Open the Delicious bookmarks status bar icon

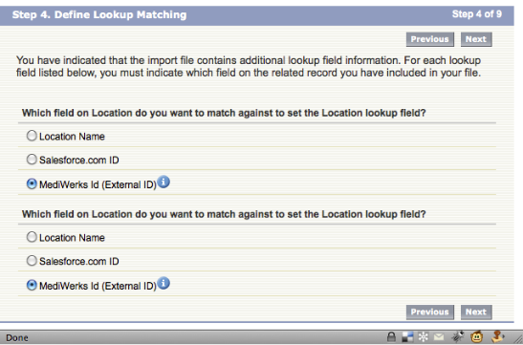(x=407, y=336)
